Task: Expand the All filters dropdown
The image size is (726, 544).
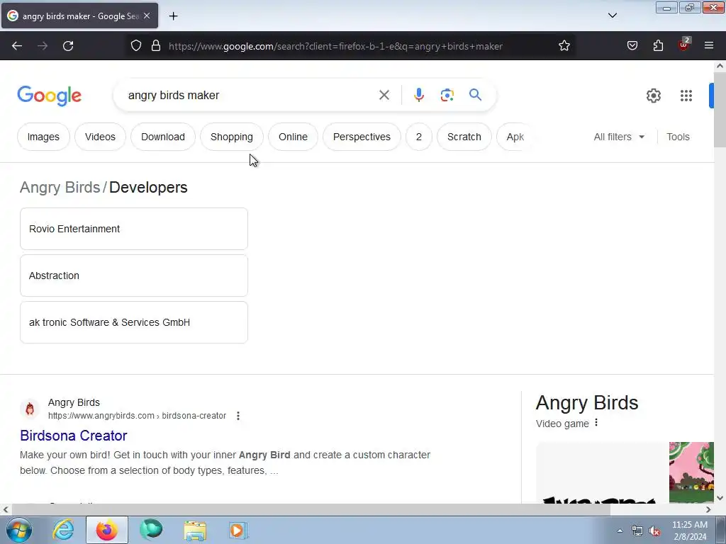Action: tap(619, 137)
